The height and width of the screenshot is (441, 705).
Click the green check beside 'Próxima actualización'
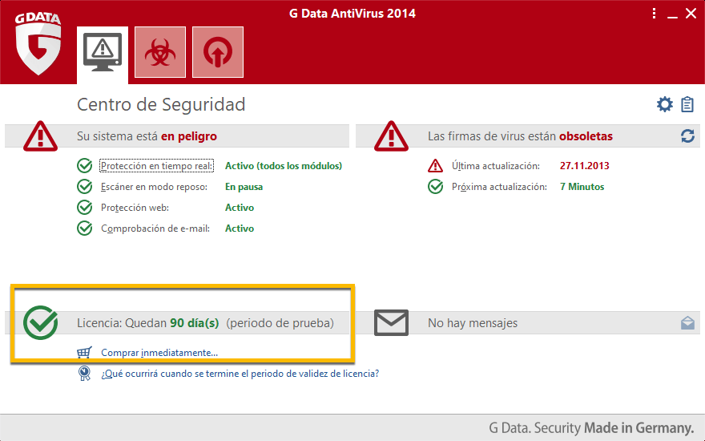click(435, 186)
